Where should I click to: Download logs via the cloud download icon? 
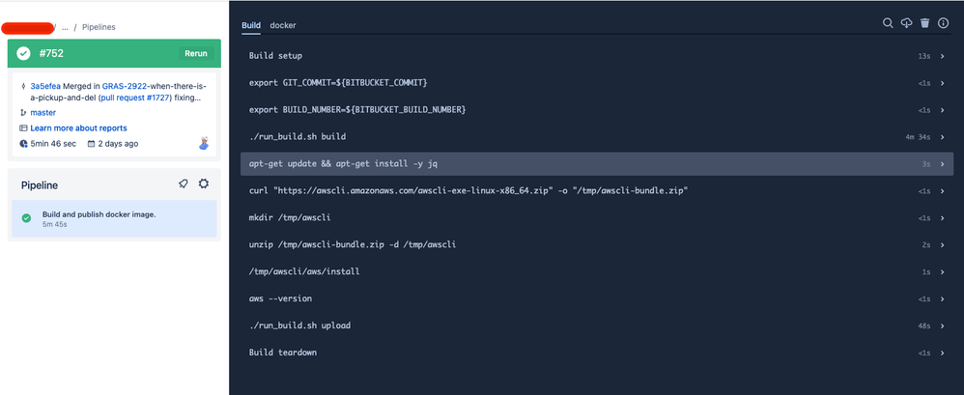[906, 23]
